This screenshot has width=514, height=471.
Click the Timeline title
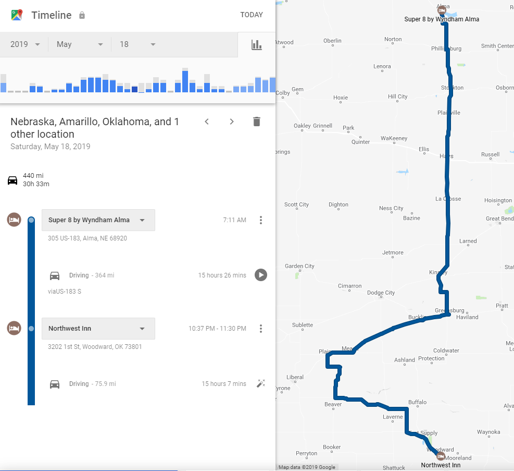tap(52, 15)
